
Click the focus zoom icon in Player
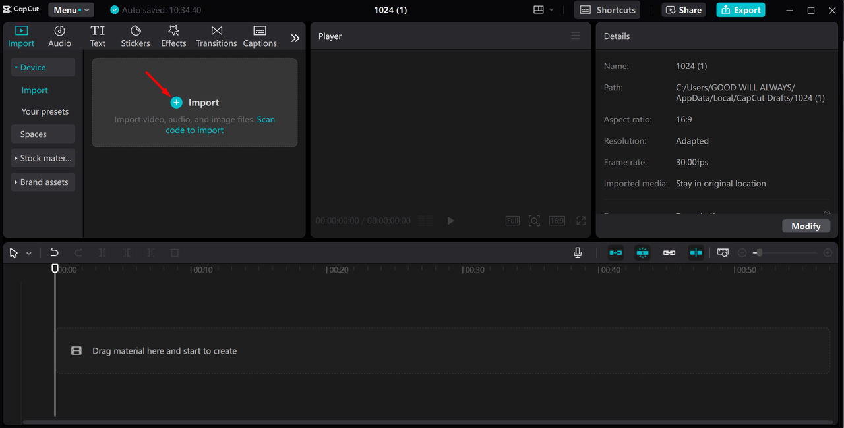(534, 221)
